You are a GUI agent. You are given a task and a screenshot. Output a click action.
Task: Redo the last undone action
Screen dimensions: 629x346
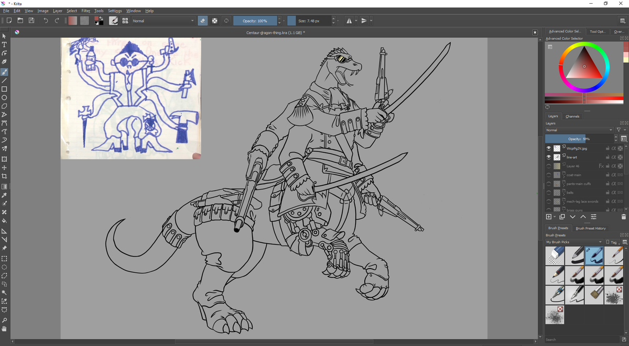(57, 20)
